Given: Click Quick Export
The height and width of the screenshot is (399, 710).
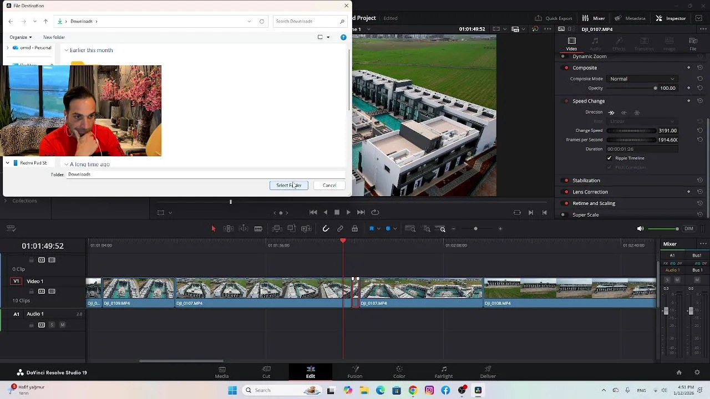Looking at the screenshot, I should click(553, 18).
